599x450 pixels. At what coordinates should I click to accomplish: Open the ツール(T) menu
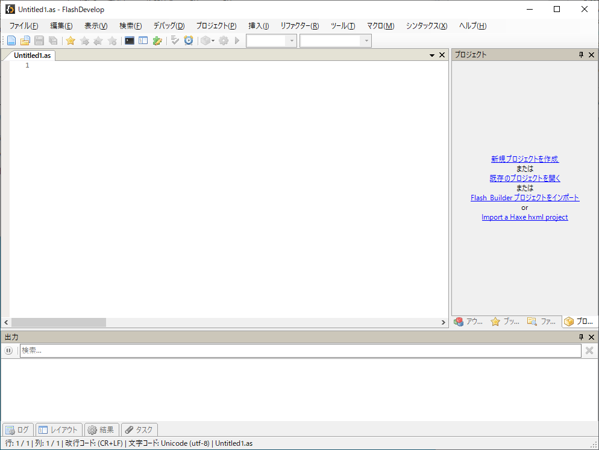point(343,26)
